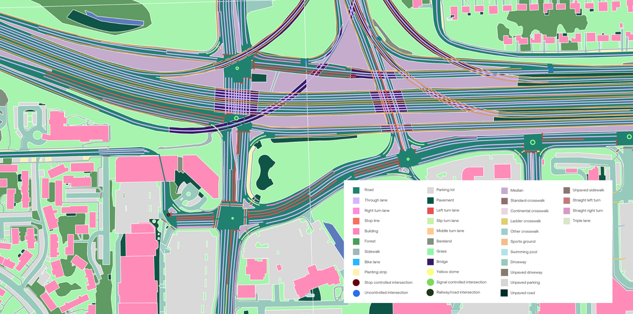This screenshot has width=633, height=314.
Task: Click the Road color swatch in legend
Action: pyautogui.click(x=356, y=190)
